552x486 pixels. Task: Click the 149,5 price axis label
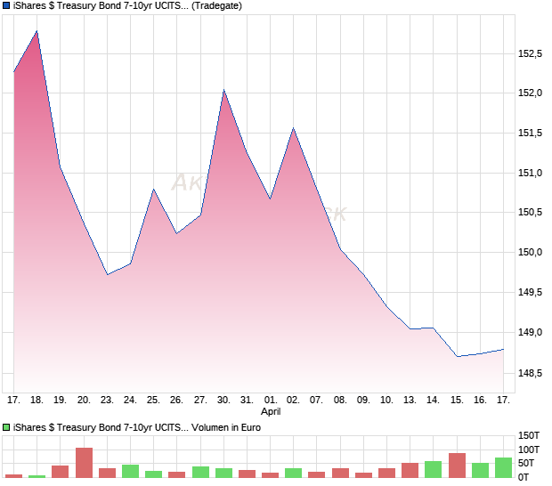[530, 292]
